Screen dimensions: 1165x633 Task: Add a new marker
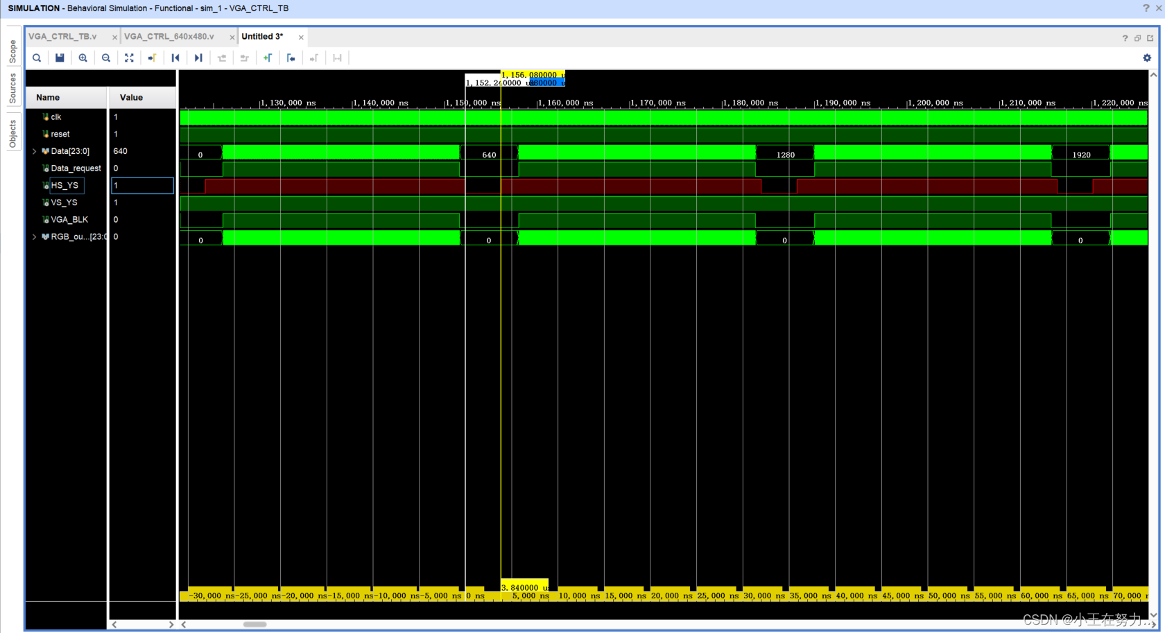268,58
